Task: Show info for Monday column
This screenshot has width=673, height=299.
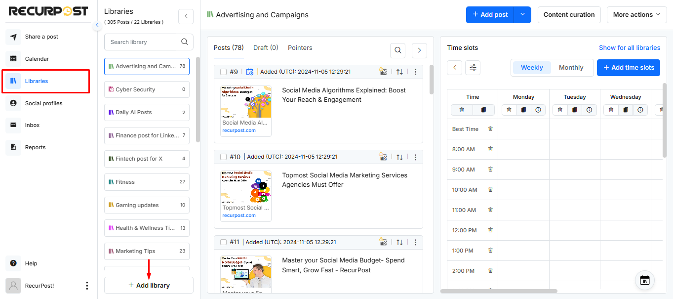Action: tap(538, 110)
